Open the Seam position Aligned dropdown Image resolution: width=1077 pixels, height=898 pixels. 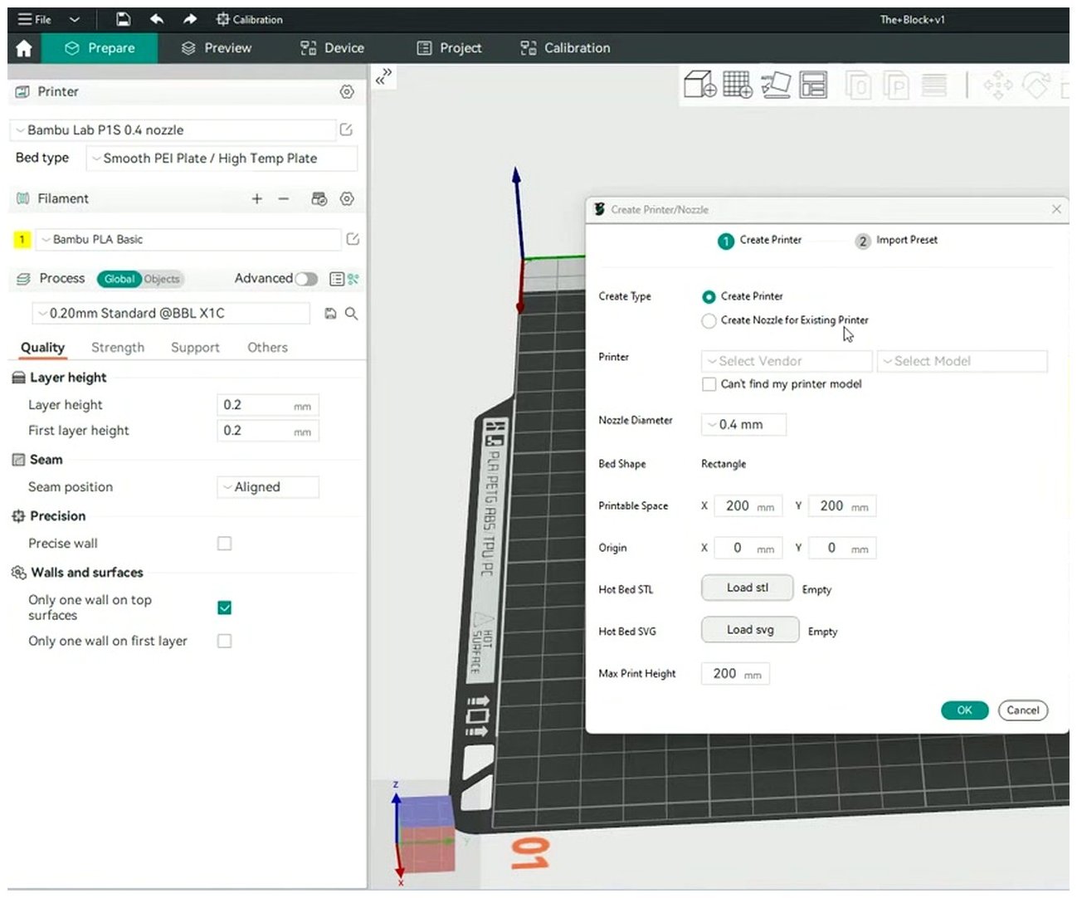[268, 487]
